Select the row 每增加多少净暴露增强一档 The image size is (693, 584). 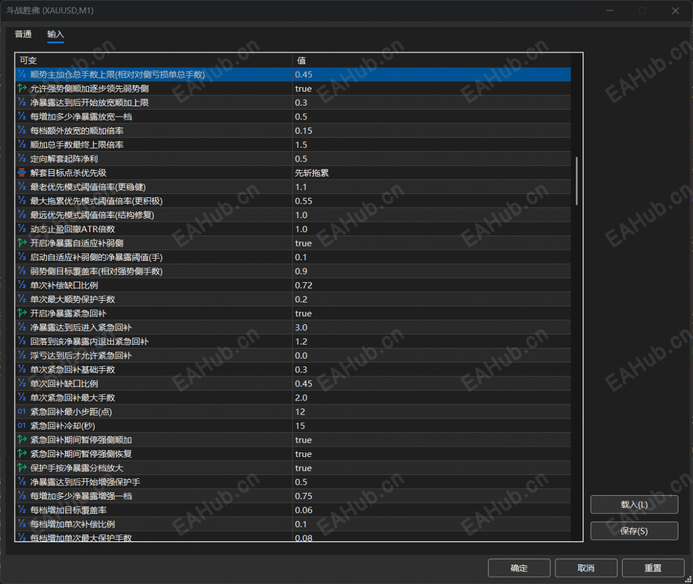pos(293,496)
